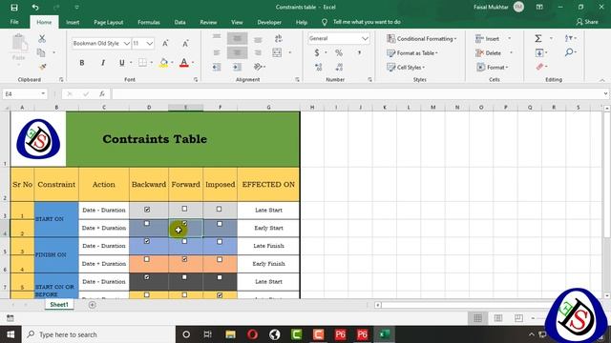Increase decimal places

[x=318, y=67]
